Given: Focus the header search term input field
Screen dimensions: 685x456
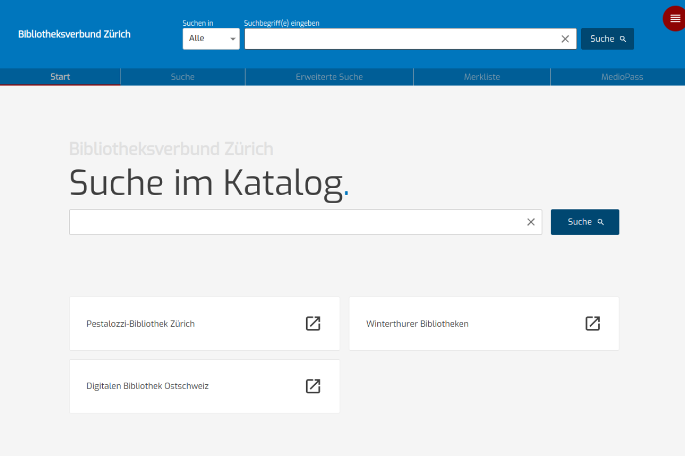Looking at the screenshot, I should pyautogui.click(x=401, y=39).
